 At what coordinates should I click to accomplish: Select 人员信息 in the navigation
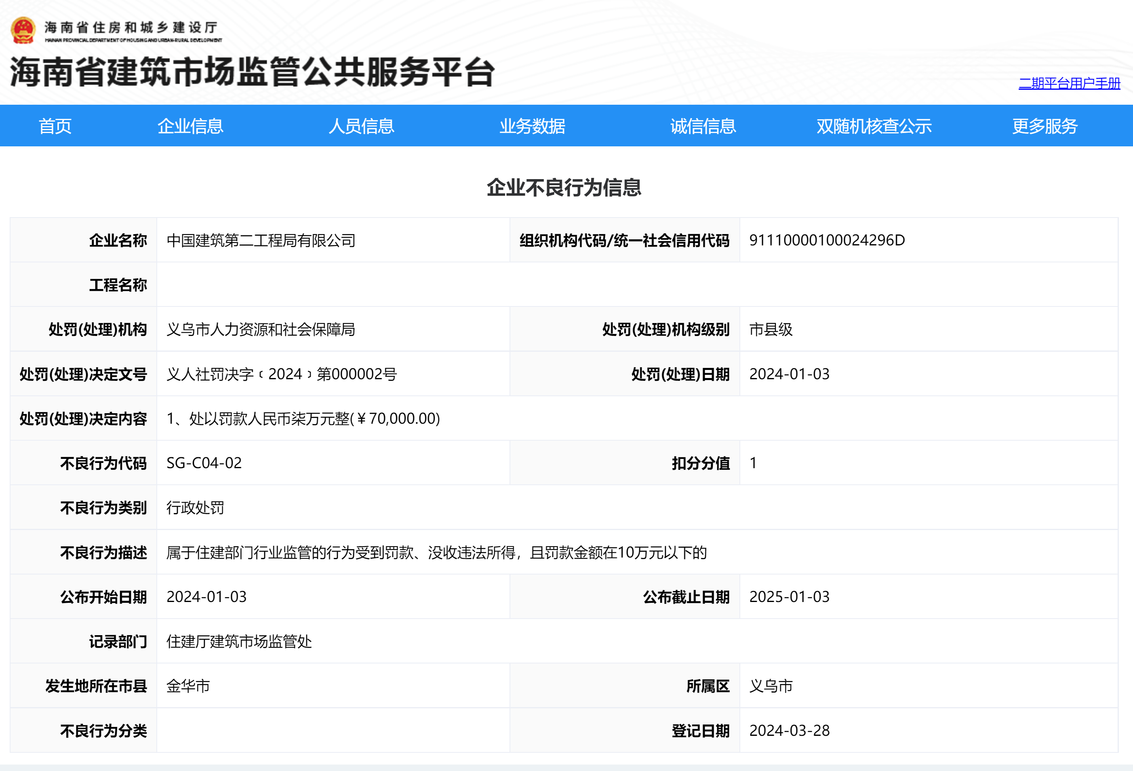(x=361, y=126)
